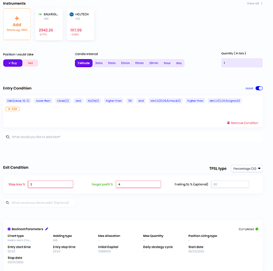The height and width of the screenshot is (271, 273).
Task: Choose the 15min candle interval
Action: [139, 63]
